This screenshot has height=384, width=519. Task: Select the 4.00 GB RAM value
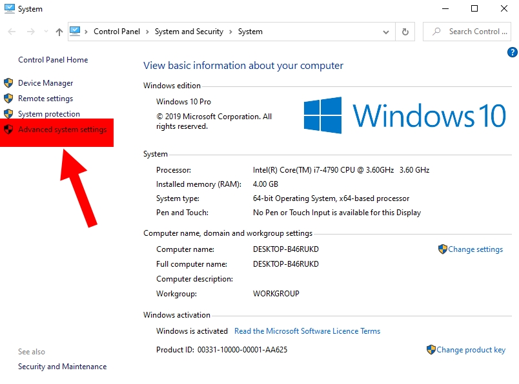click(x=265, y=184)
